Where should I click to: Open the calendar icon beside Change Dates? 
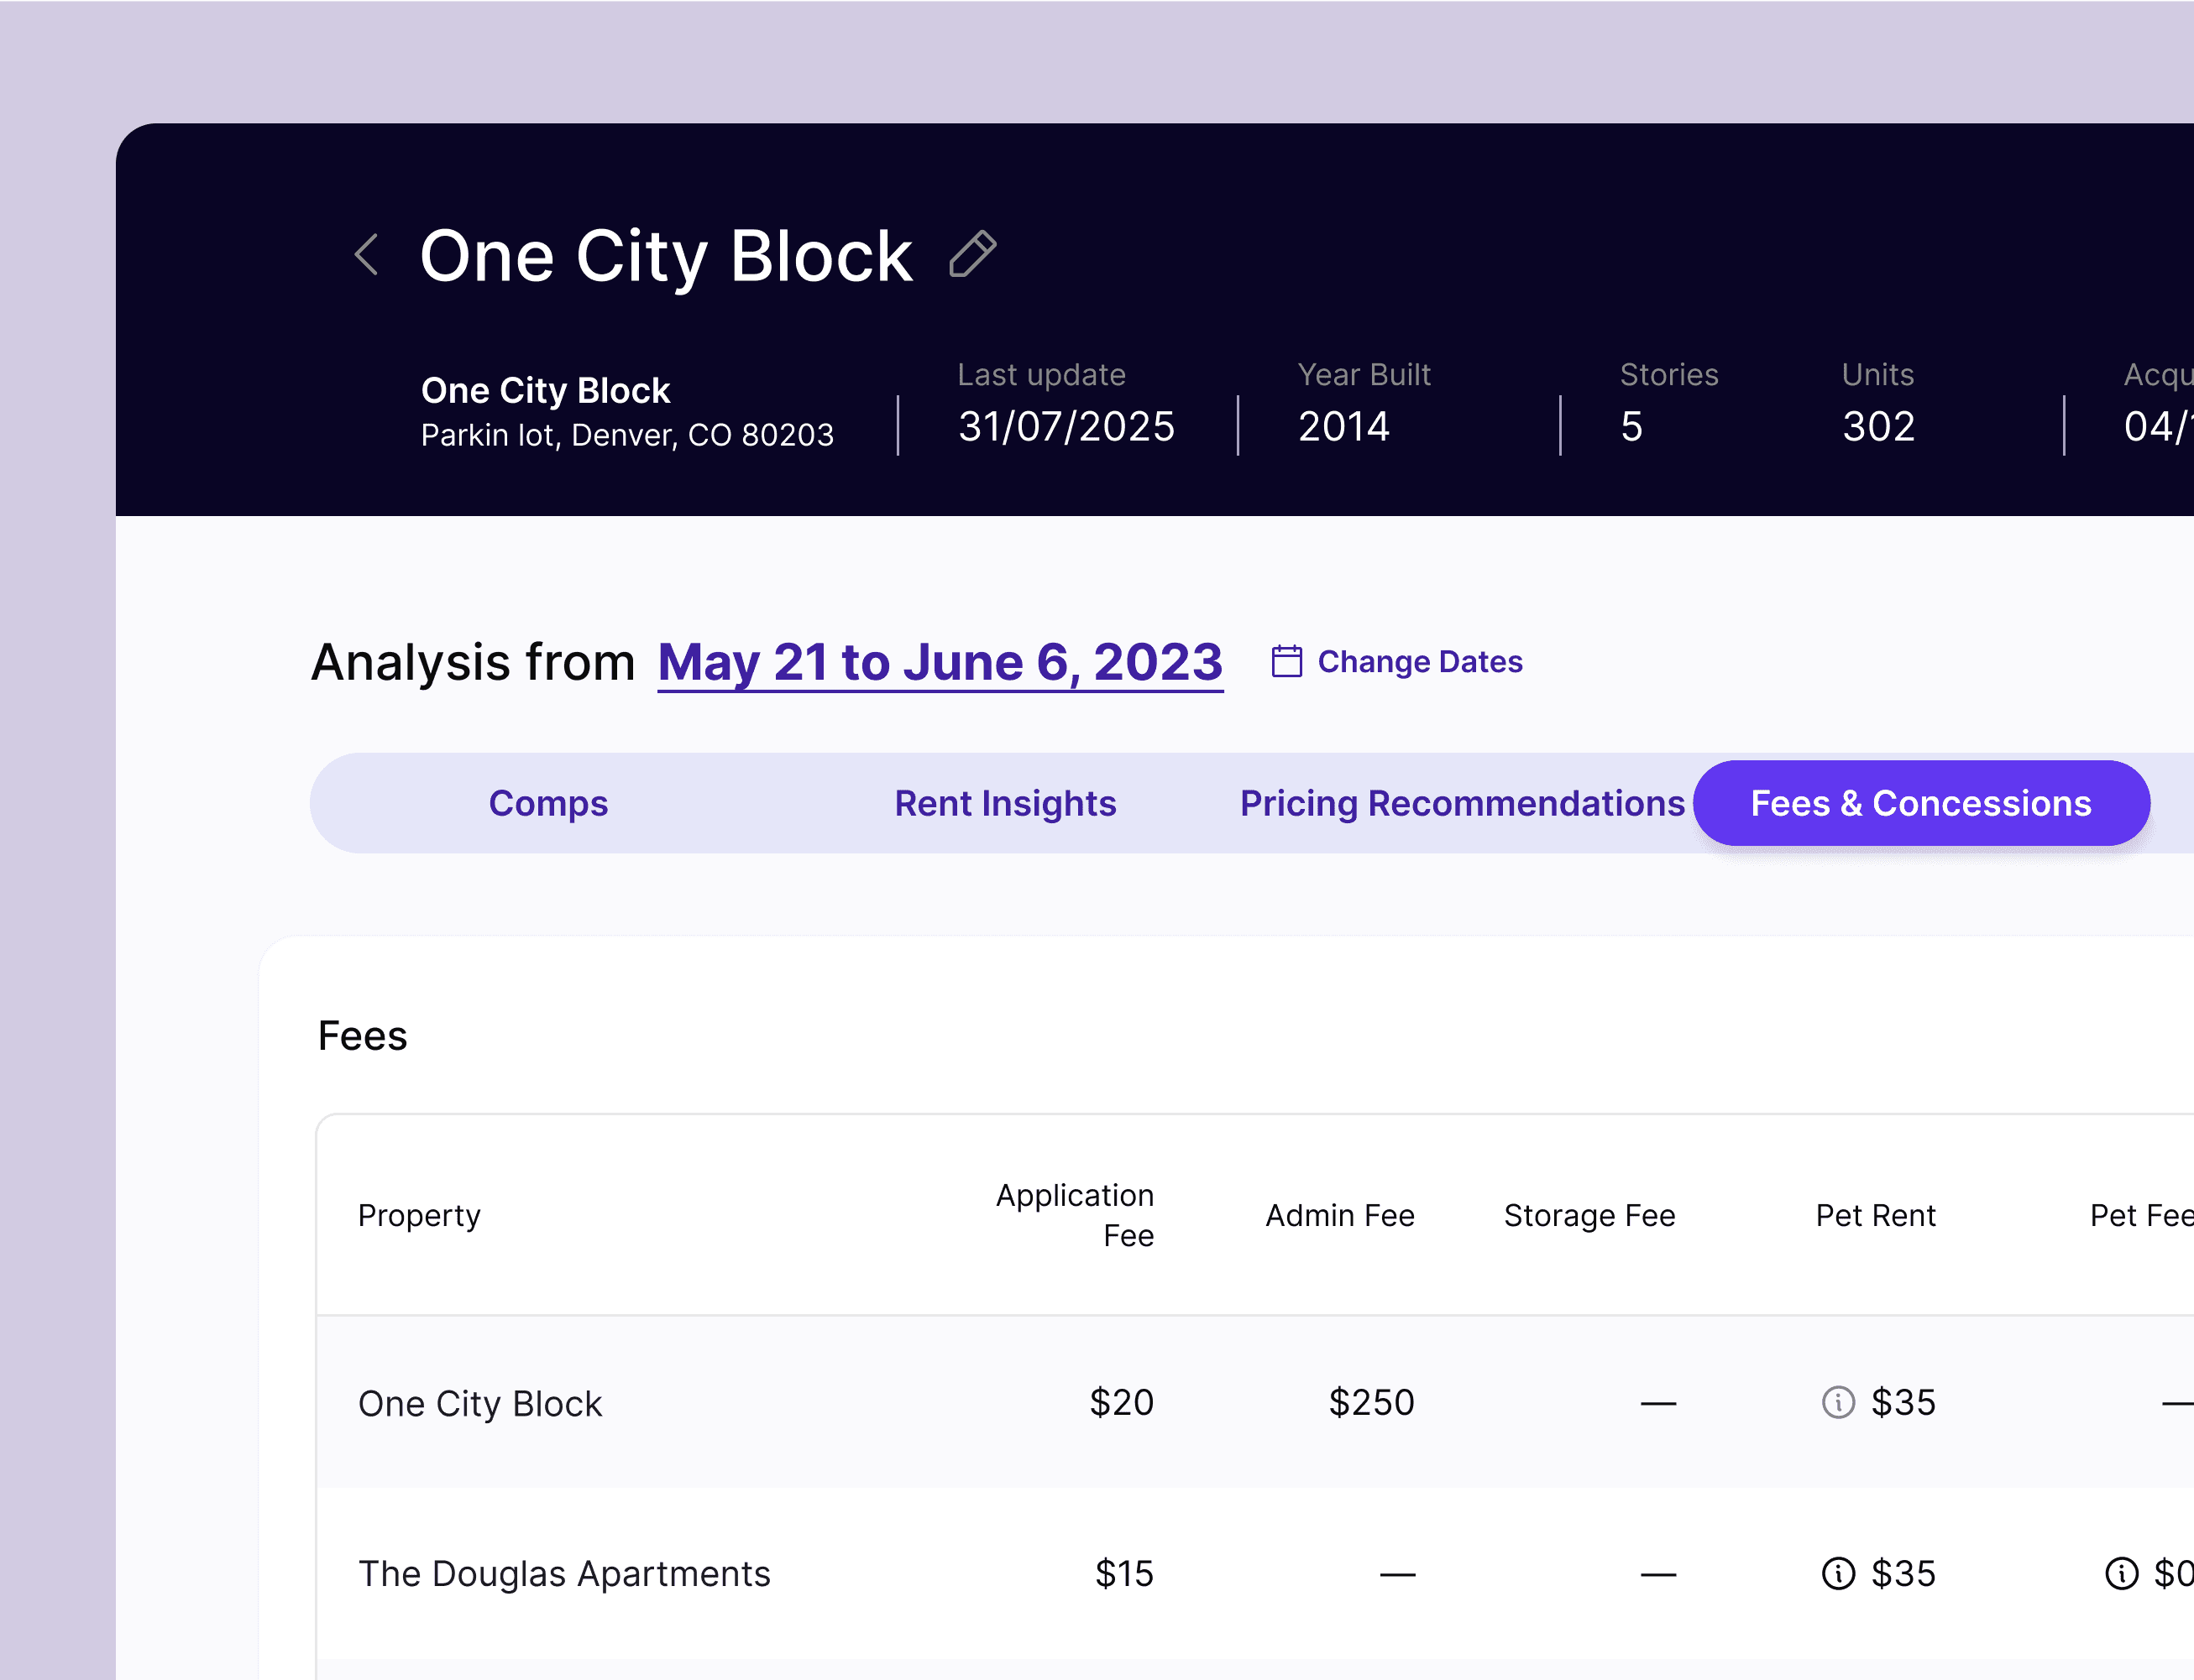coord(1286,661)
